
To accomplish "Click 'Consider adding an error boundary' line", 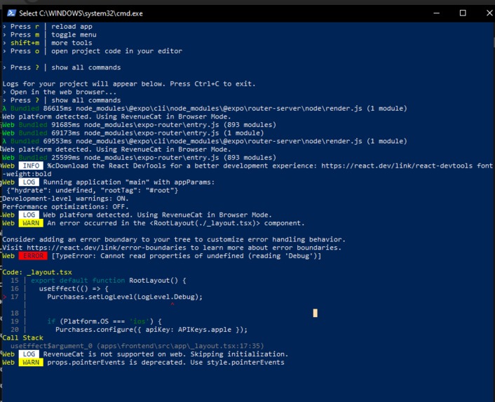I will coord(174,239).
